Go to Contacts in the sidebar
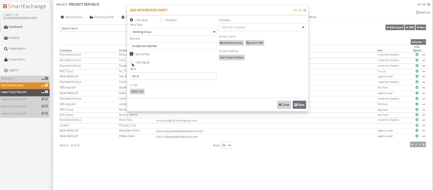The image size is (433, 190). (x=11, y=38)
